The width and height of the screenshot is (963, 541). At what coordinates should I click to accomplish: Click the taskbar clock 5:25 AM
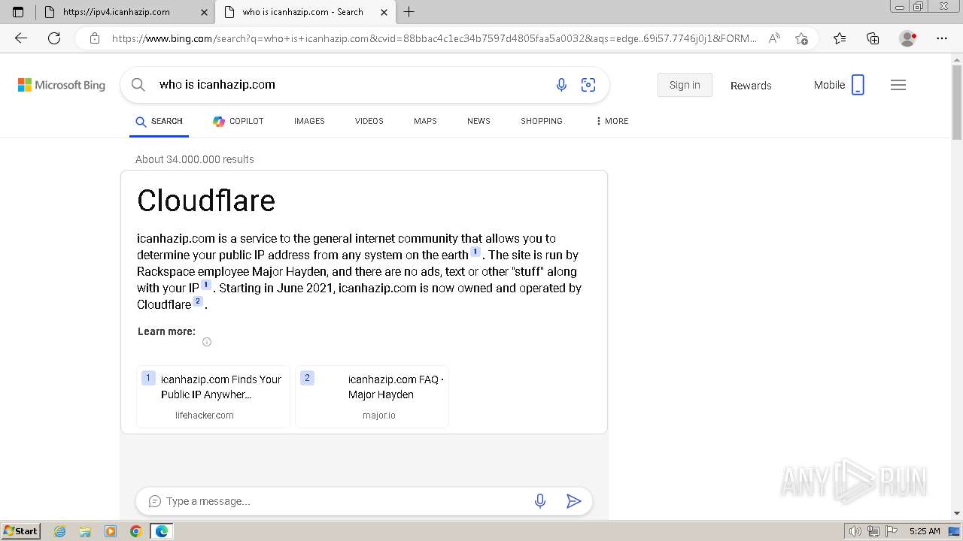tap(925, 531)
